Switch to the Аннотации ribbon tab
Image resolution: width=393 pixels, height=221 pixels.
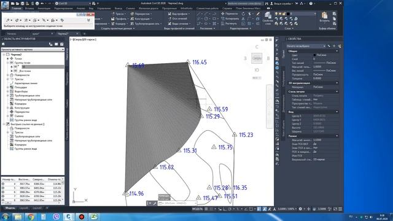click(x=44, y=8)
